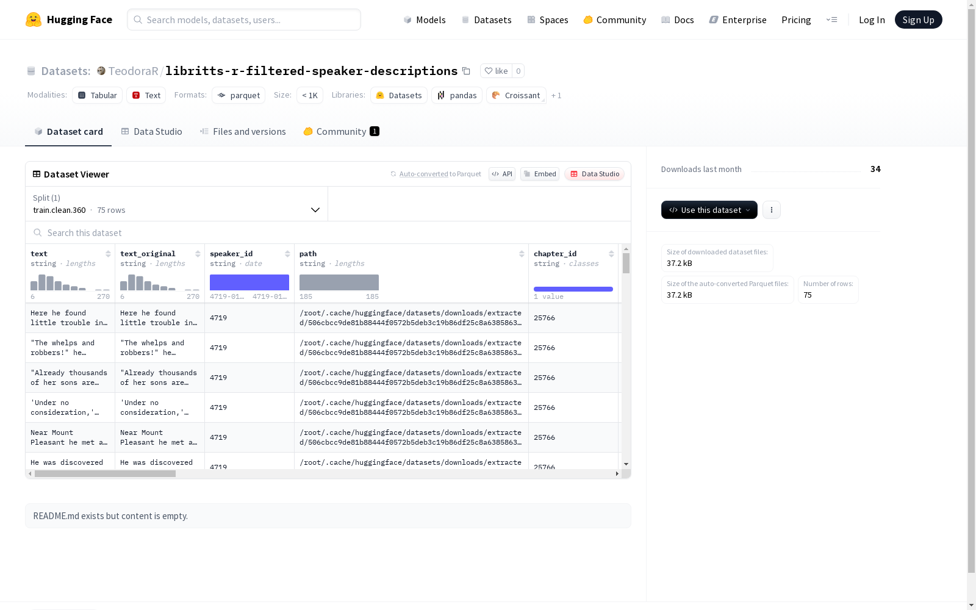Image resolution: width=976 pixels, height=610 pixels.
Task: Open the Use this dataset dropdown
Action: click(x=709, y=210)
